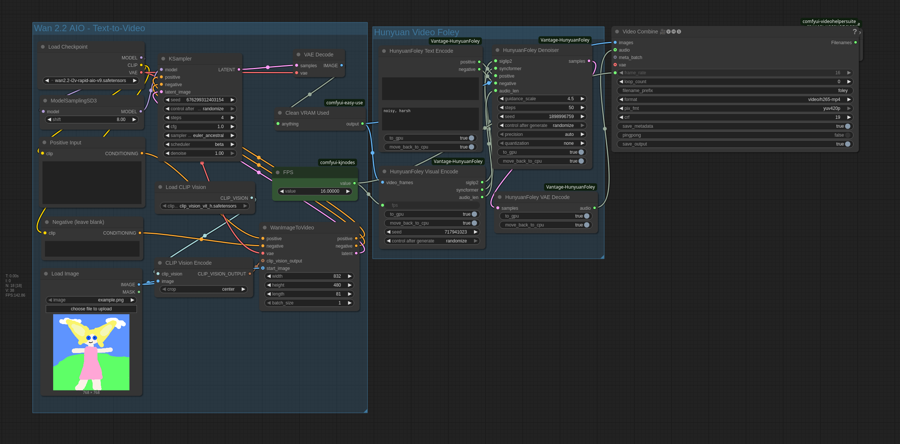Increase KSampler steps with right arrow
900x444 pixels.
(233, 118)
